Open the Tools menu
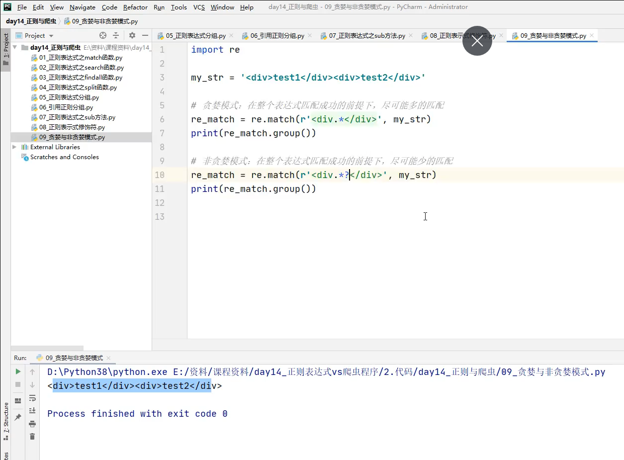Viewport: 624px width, 460px height. [x=179, y=7]
